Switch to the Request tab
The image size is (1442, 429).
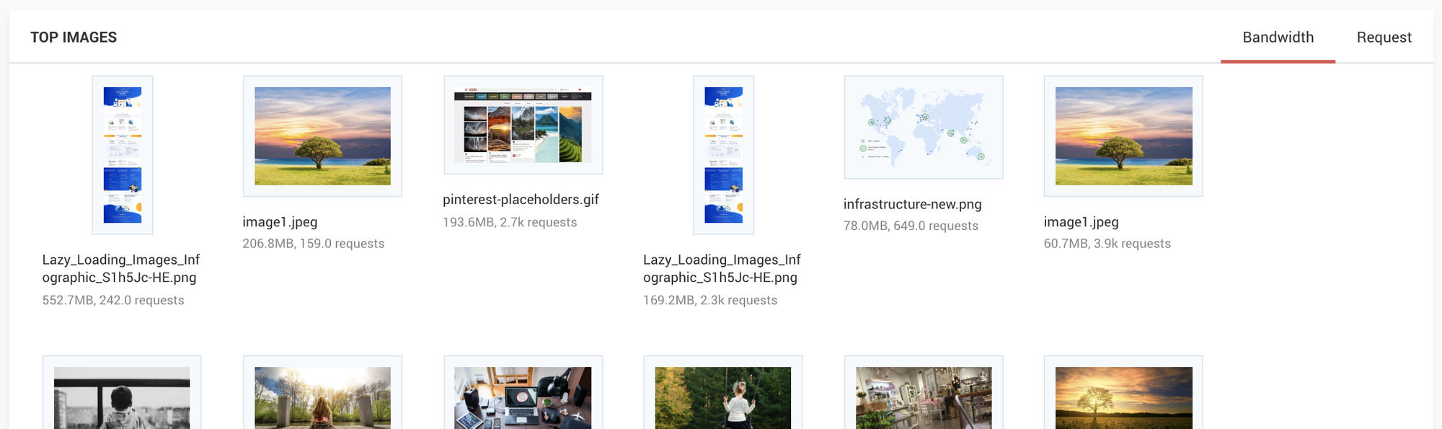point(1384,37)
